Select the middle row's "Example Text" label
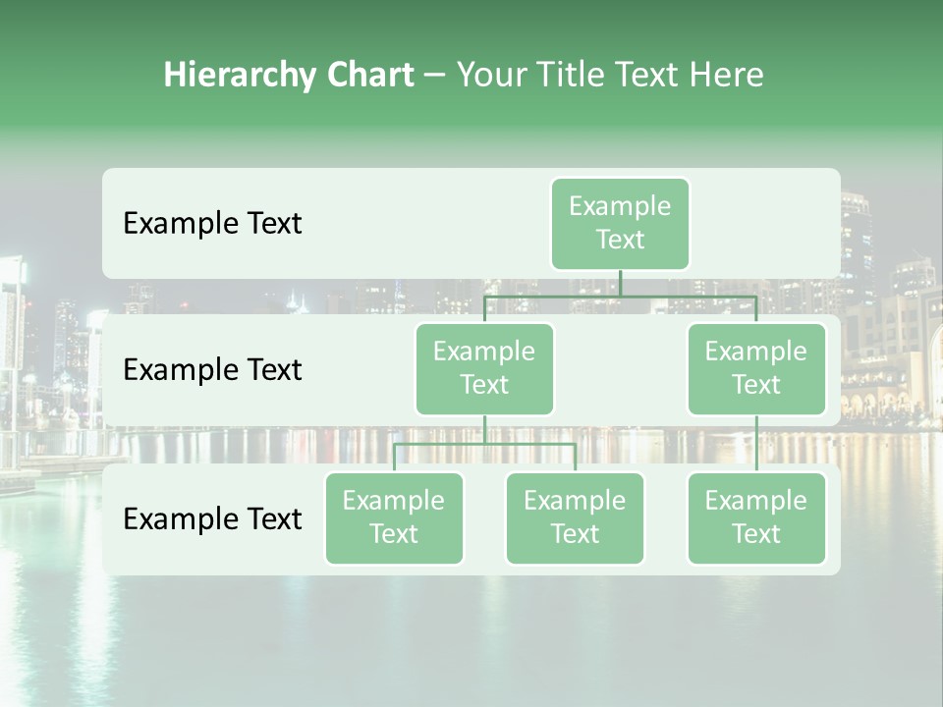943x707 pixels. pyautogui.click(x=212, y=370)
